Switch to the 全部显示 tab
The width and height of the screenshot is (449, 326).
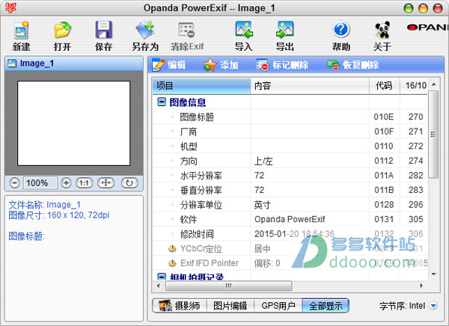[326, 306]
